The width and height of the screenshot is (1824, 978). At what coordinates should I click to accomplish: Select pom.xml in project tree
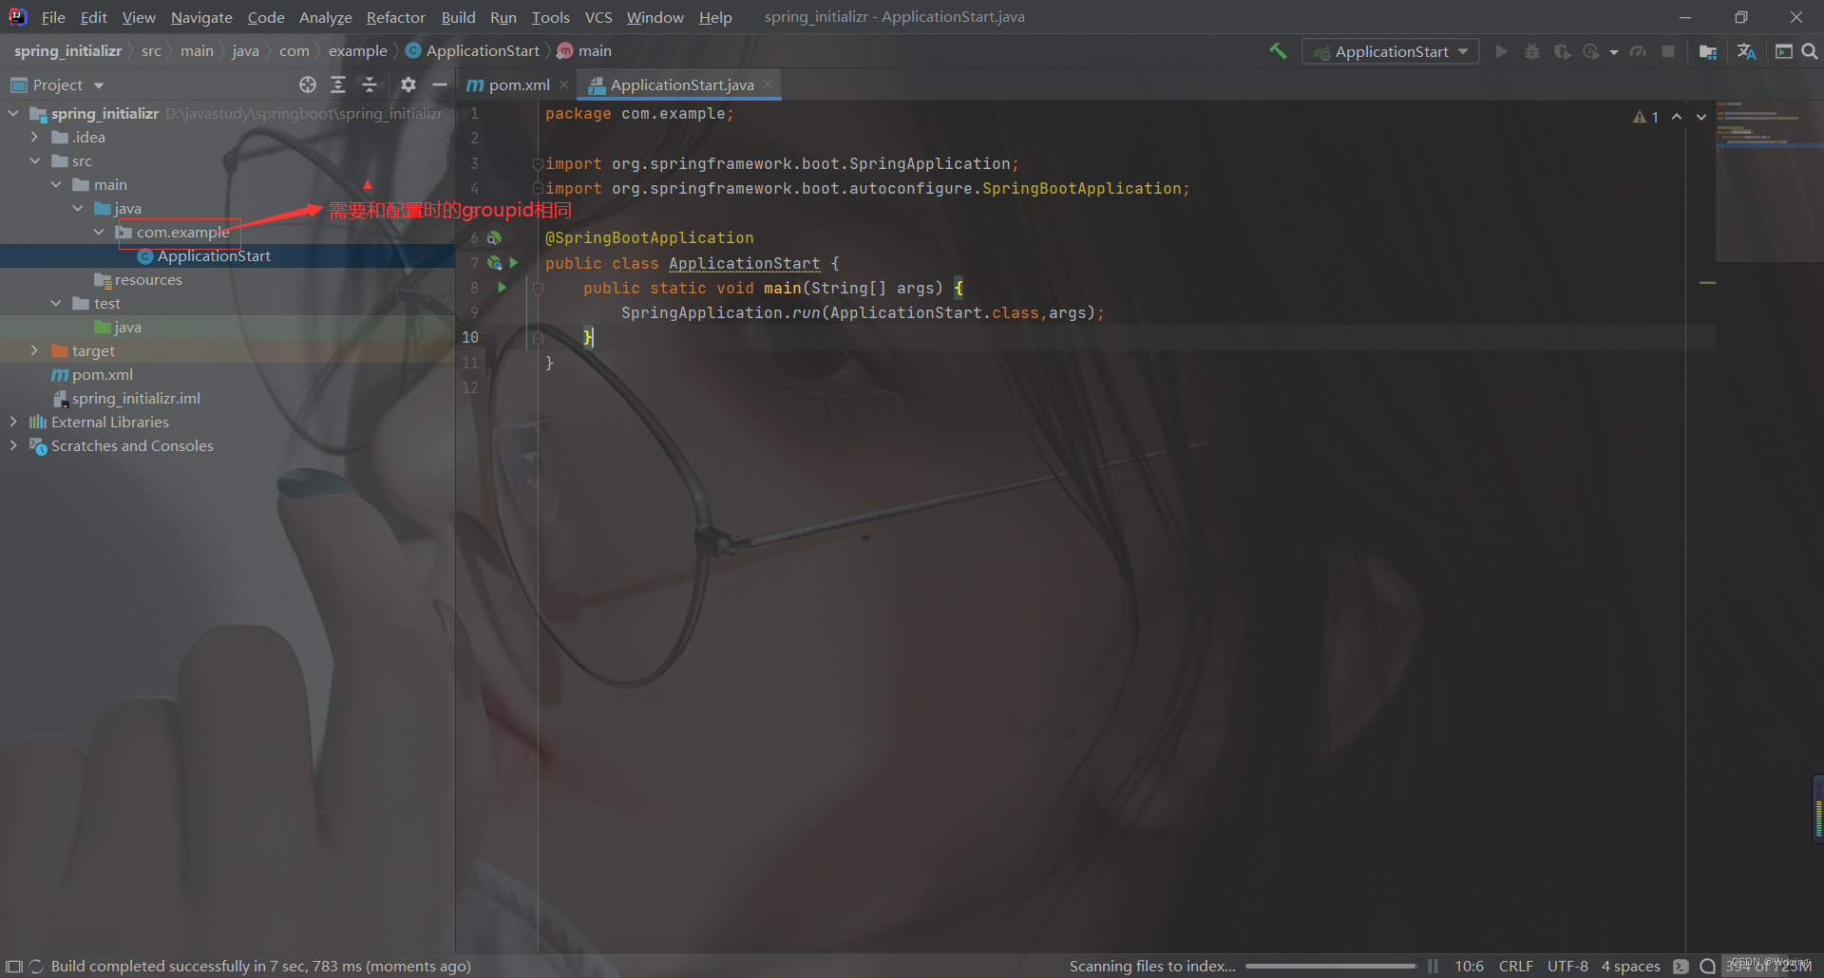[x=92, y=374]
